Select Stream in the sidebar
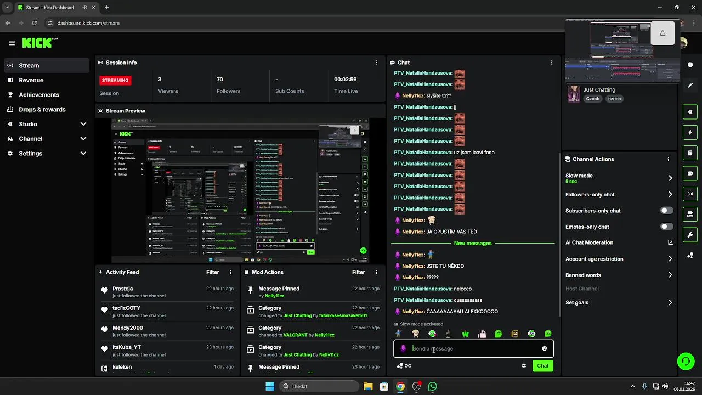The width and height of the screenshot is (702, 395). pyautogui.click(x=47, y=65)
